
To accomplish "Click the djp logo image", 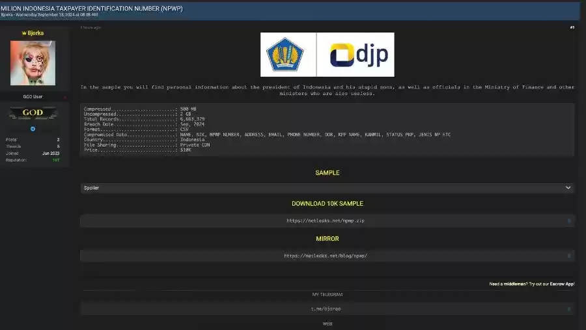I will click(x=356, y=55).
